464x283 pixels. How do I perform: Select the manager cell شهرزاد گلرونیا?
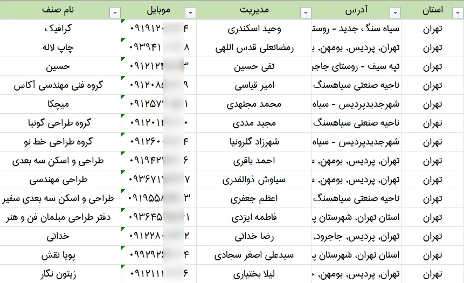click(254, 142)
